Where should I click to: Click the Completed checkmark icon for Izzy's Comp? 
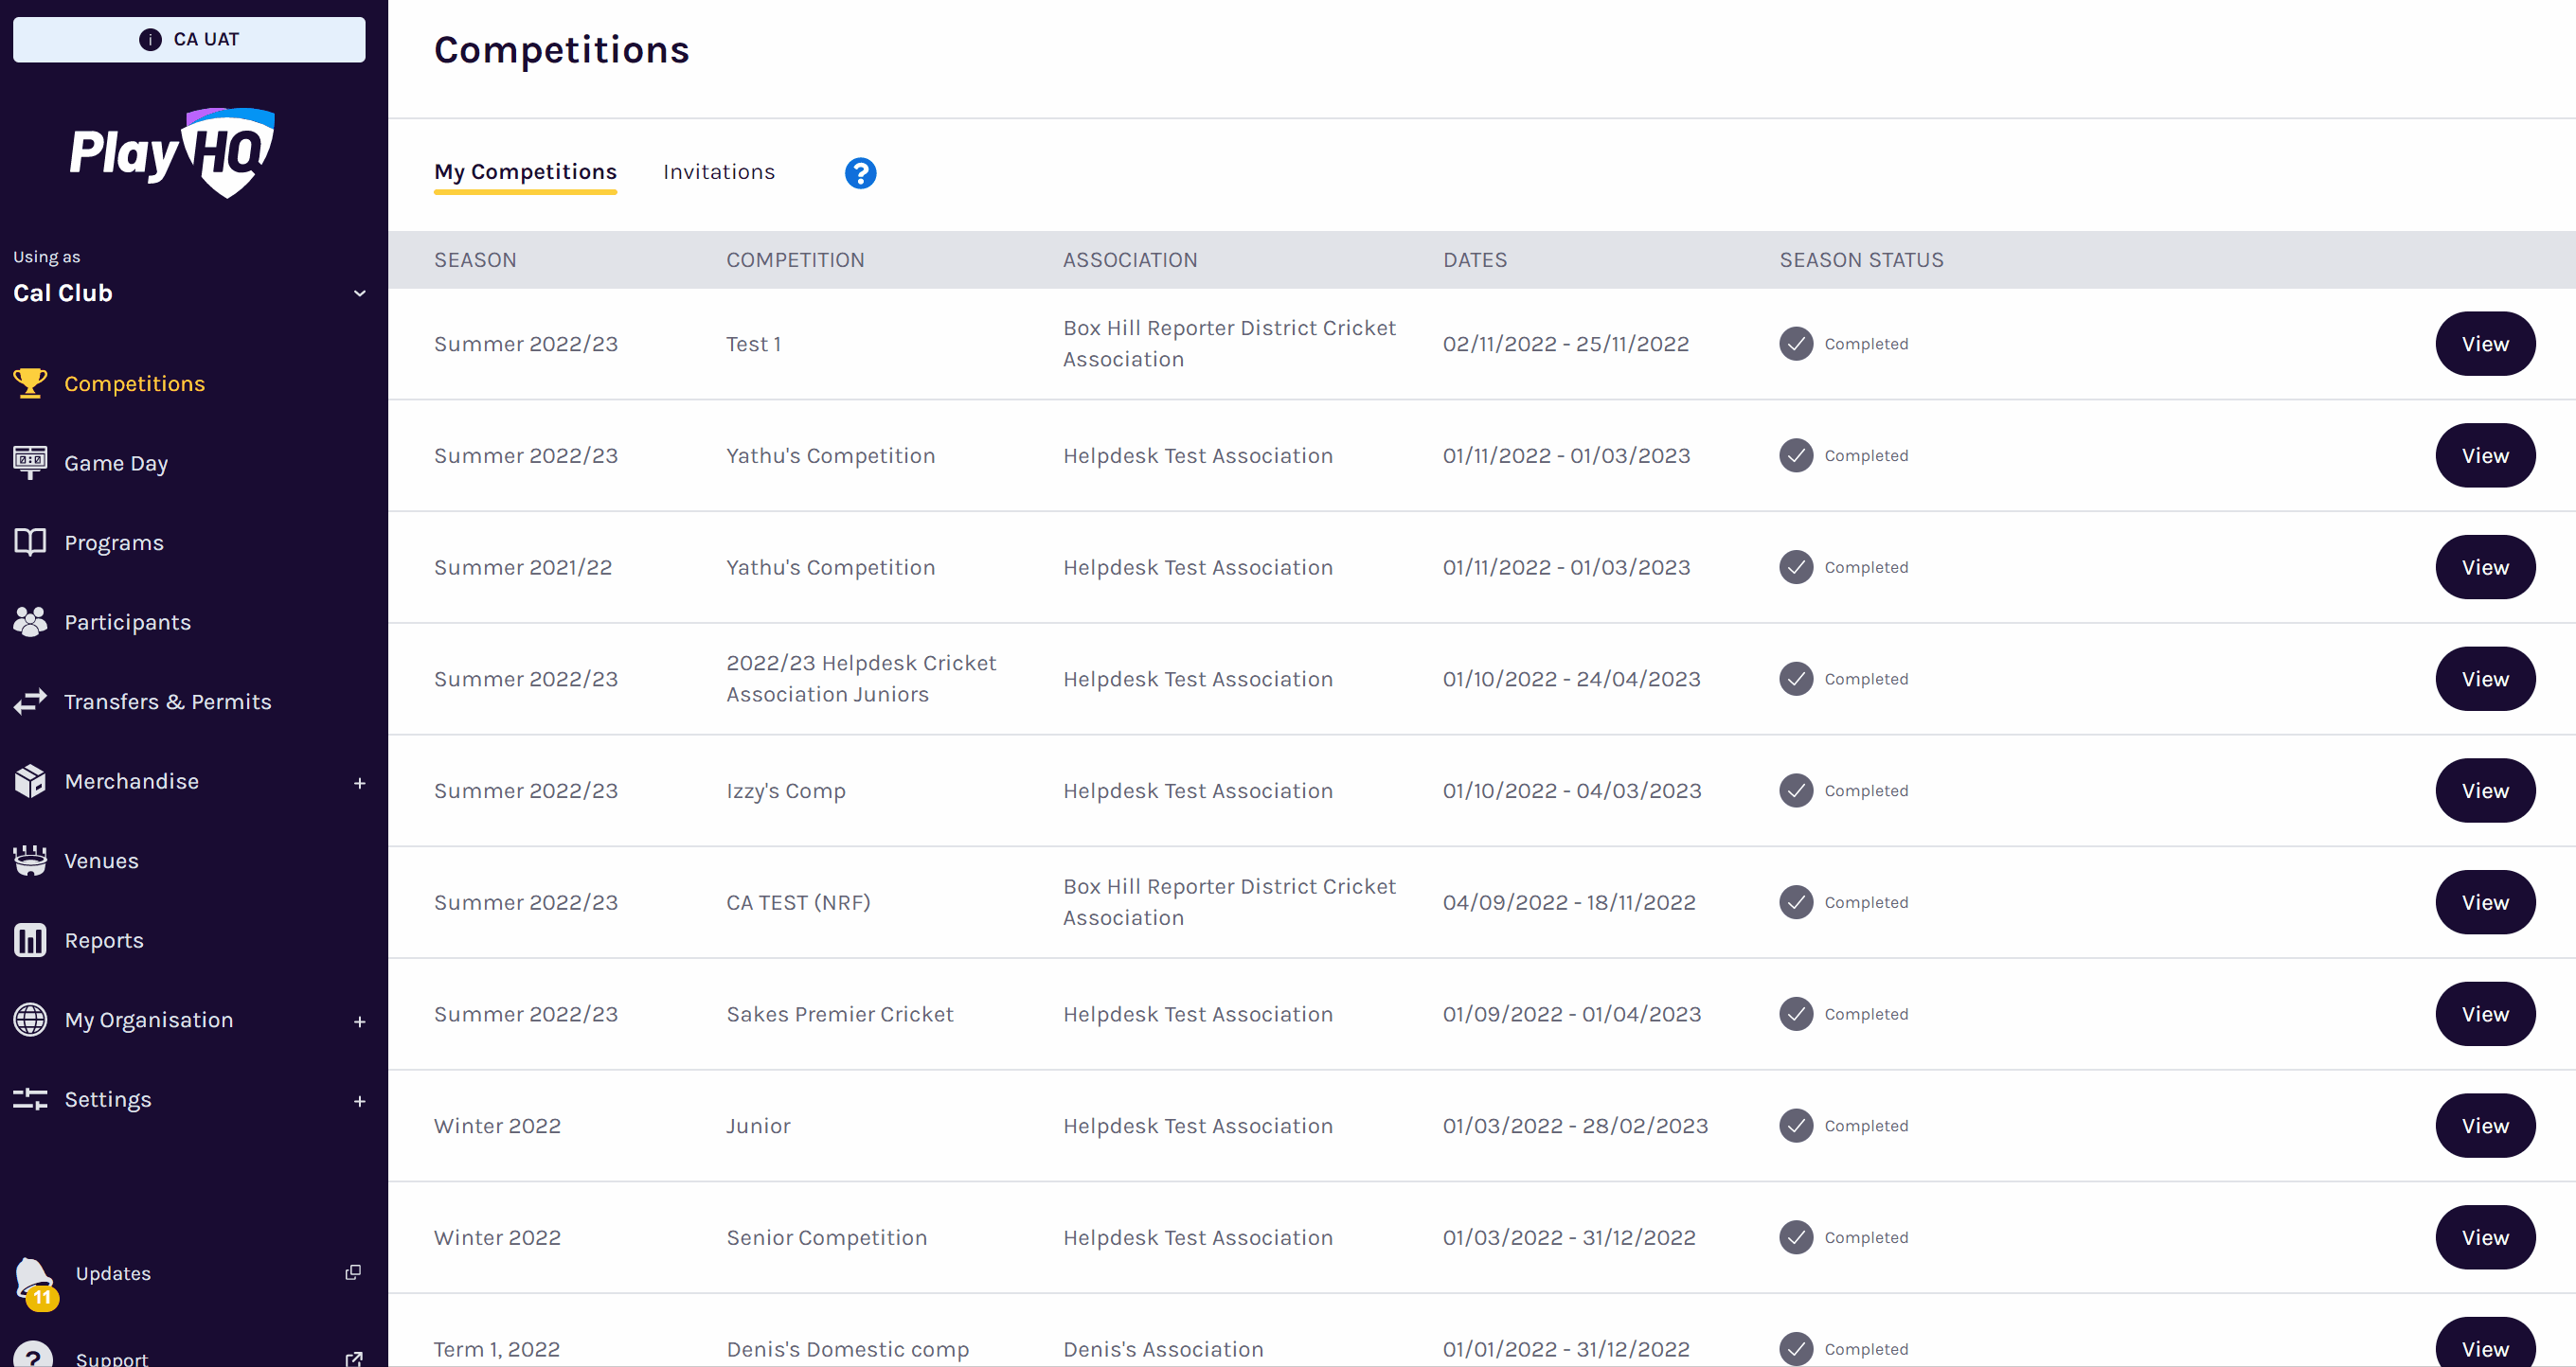(1796, 790)
